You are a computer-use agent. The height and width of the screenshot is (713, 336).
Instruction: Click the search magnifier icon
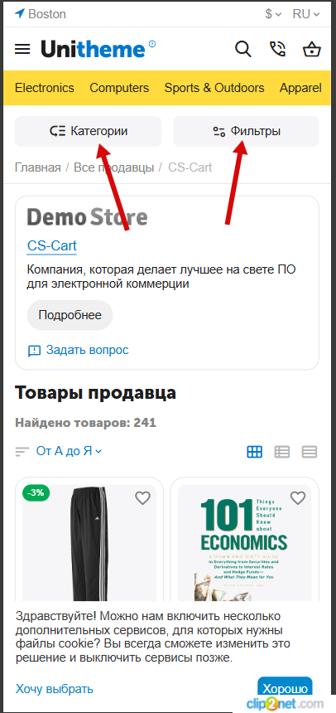tap(243, 49)
